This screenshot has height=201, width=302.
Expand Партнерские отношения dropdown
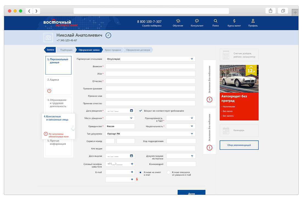[x=192, y=59]
